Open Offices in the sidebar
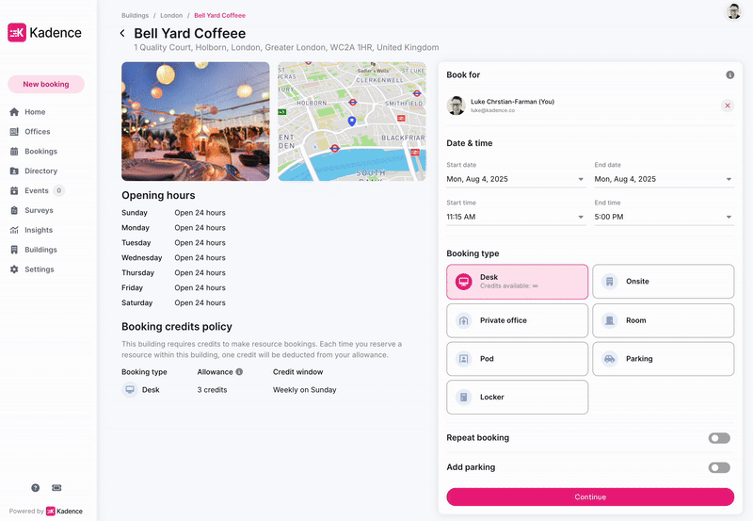The image size is (753, 521). tap(38, 132)
